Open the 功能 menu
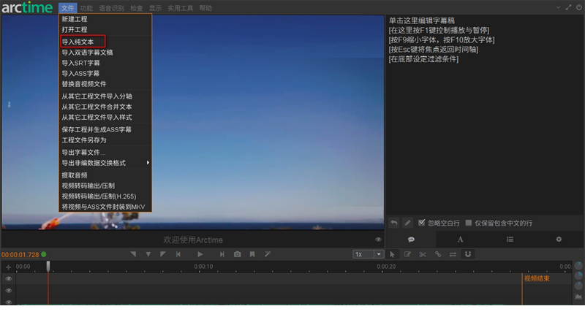Screen dimensions: 585x317 [x=86, y=8]
